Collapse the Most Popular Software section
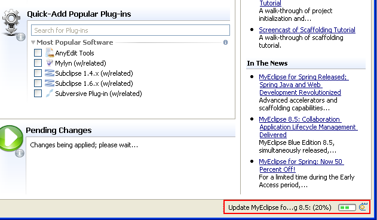 click(33, 42)
